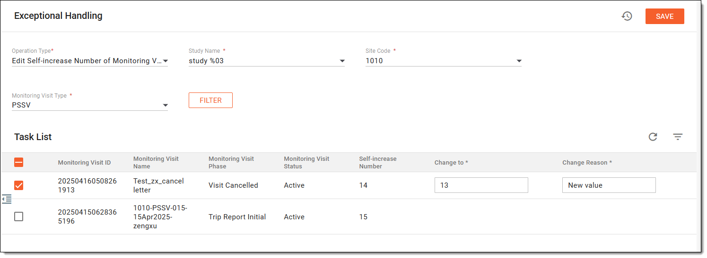
Task: Click the Active status in Trip Report row
Action: pos(294,217)
